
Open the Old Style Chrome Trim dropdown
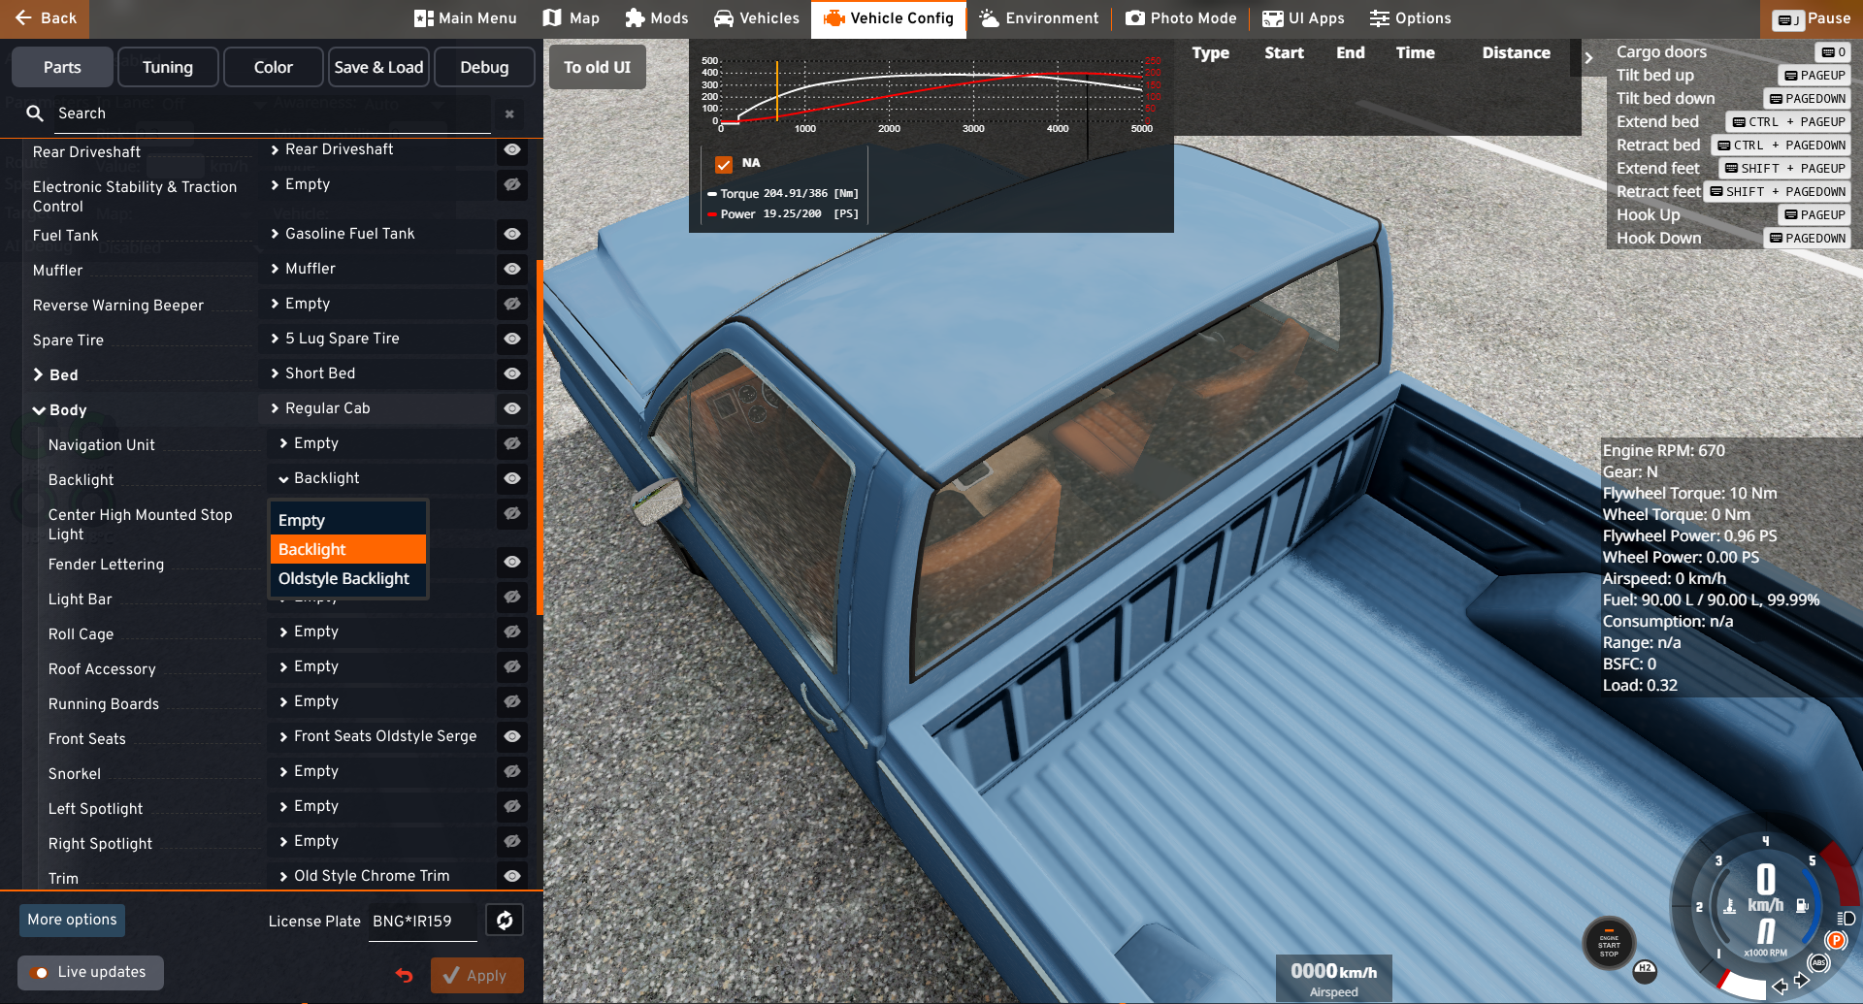381,876
